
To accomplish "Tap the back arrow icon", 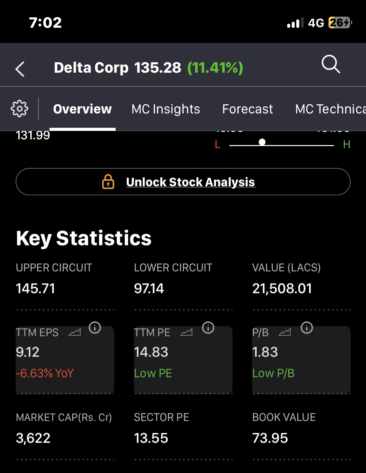I will pyautogui.click(x=20, y=69).
